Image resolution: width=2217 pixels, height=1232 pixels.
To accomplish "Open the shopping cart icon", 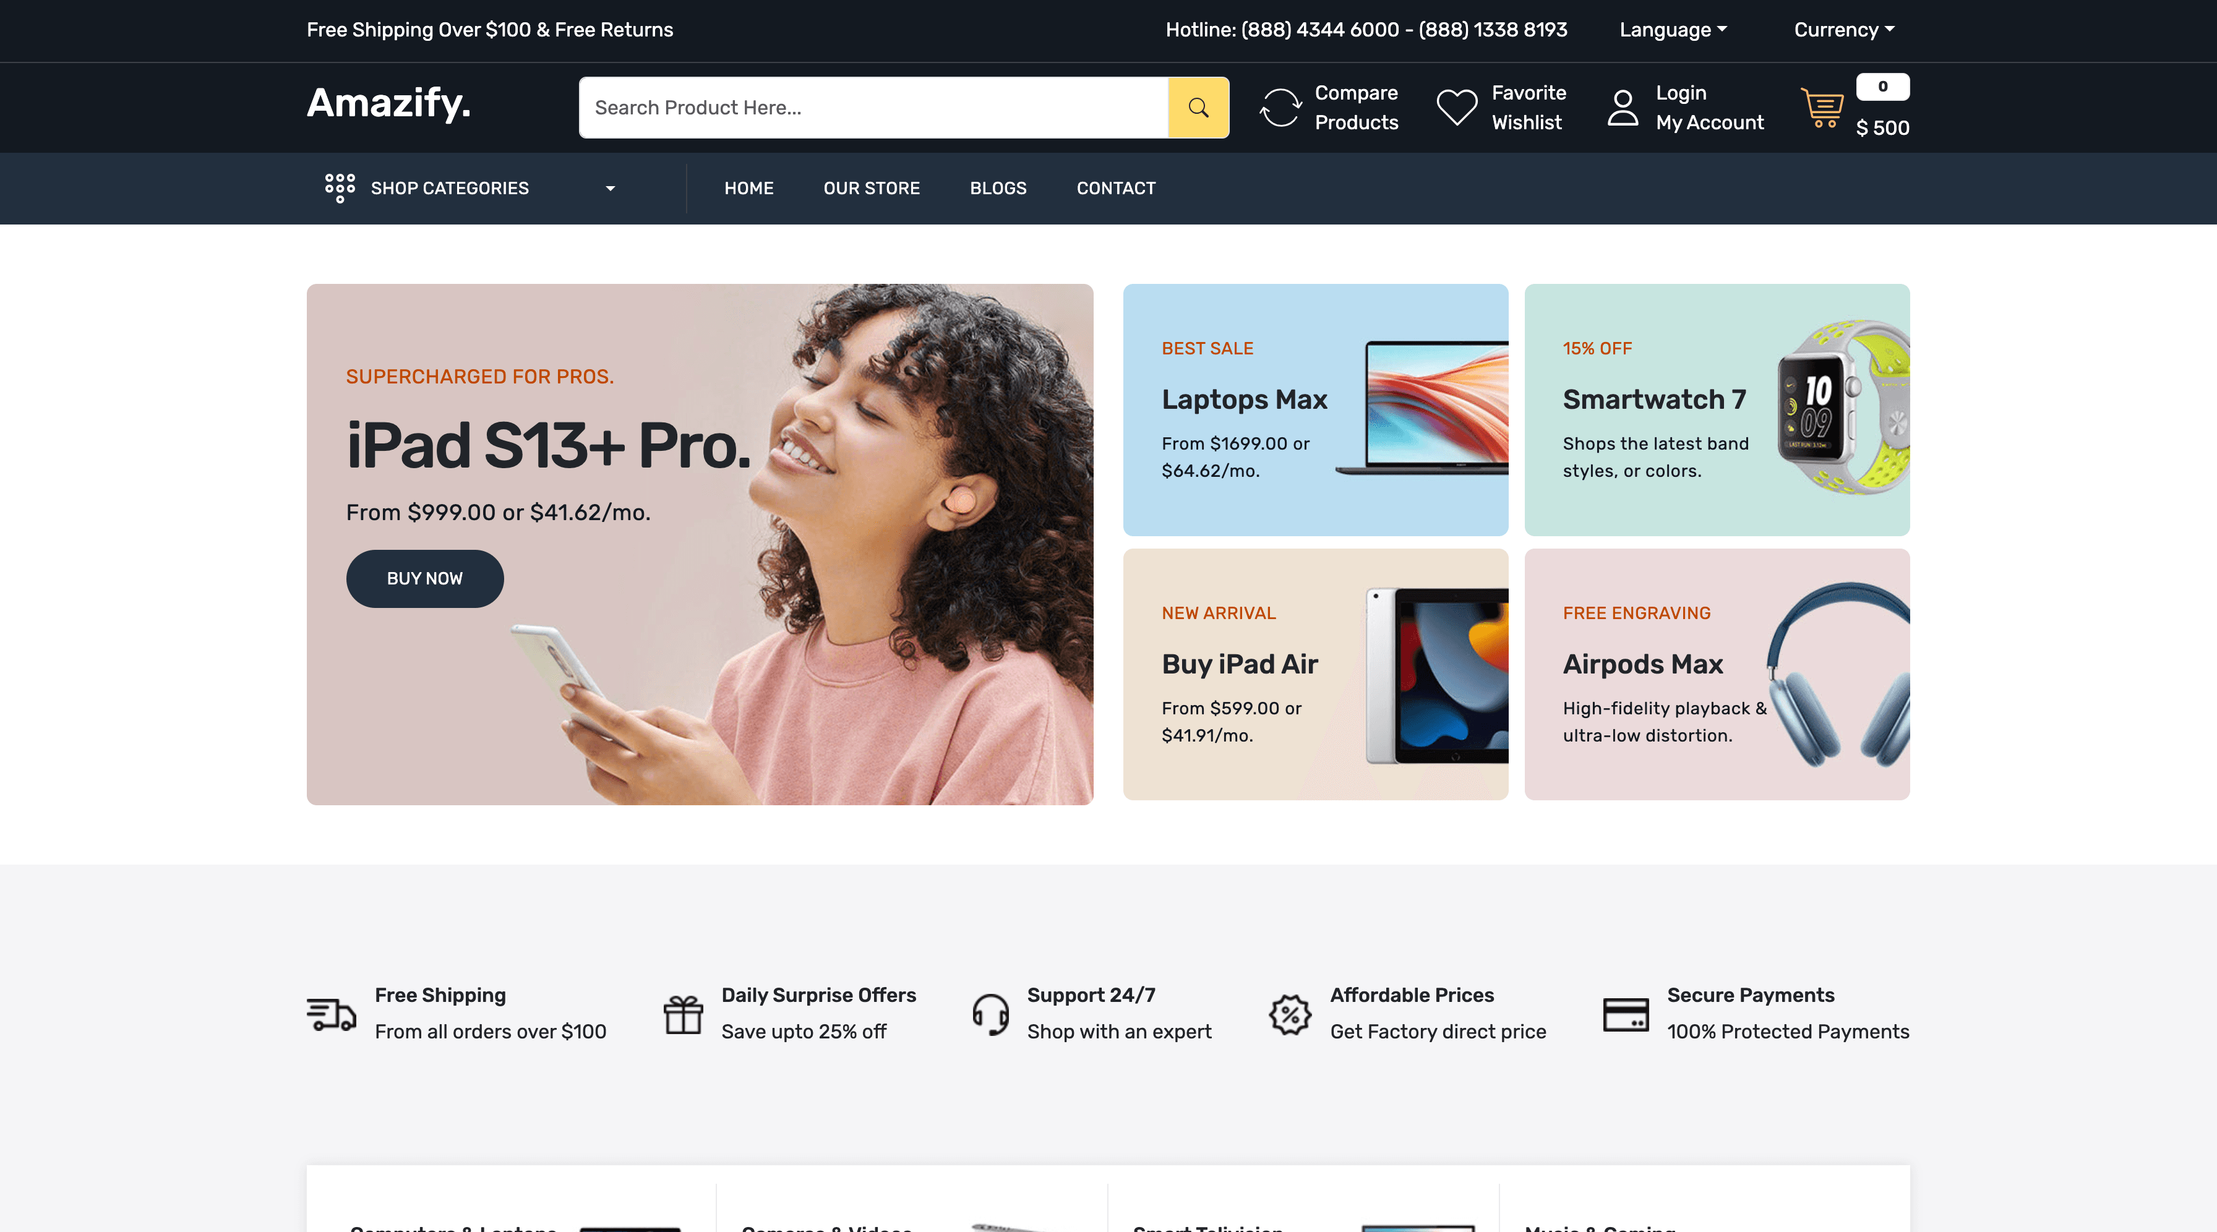I will coord(1823,108).
